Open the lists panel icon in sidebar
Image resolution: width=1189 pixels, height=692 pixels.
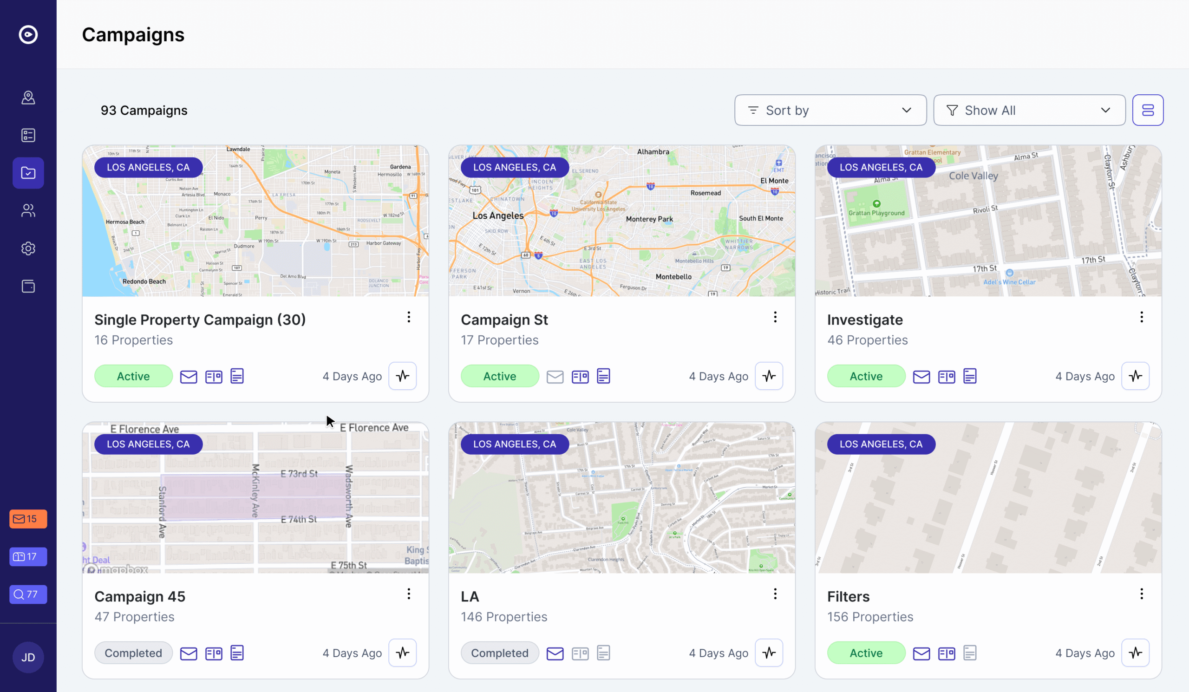[x=28, y=135]
